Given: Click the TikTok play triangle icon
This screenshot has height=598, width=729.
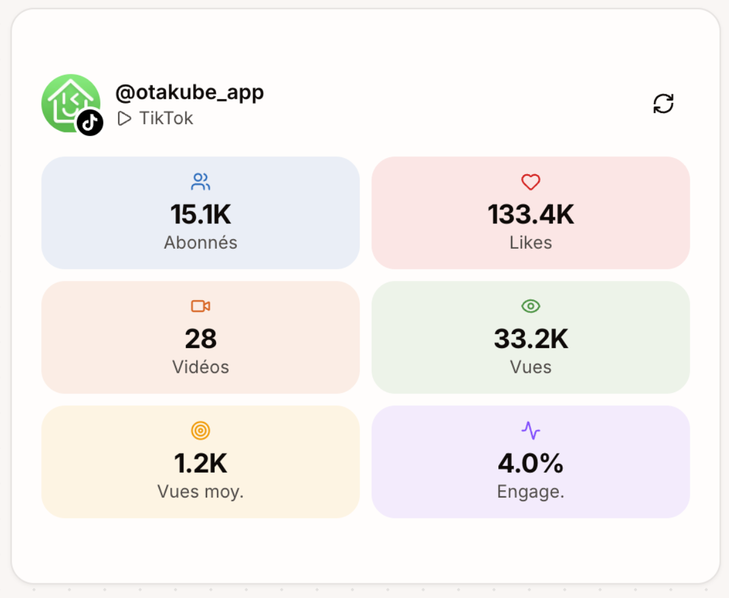Looking at the screenshot, I should coord(124,118).
